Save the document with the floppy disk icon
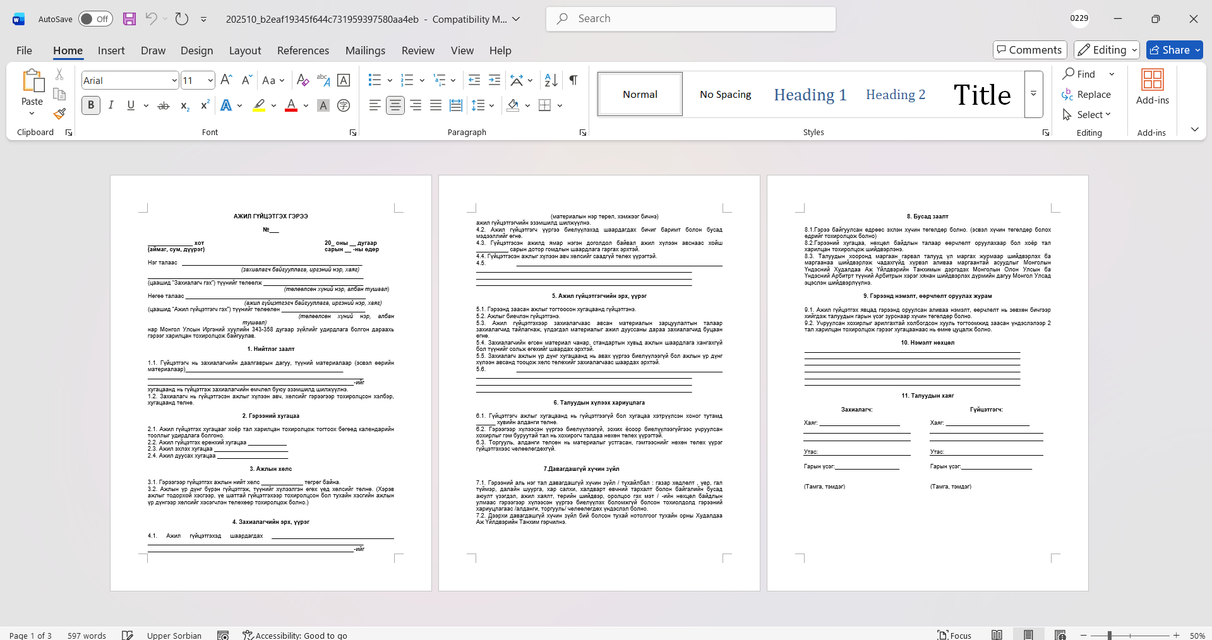Viewport: 1212px width, 640px height. 129,19
